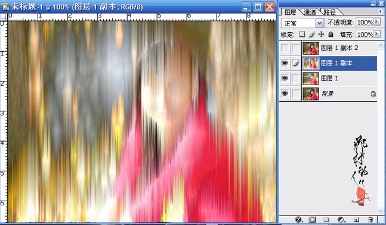Toggle background layer visibility eye
This screenshot has width=386, height=225.
[x=285, y=93]
